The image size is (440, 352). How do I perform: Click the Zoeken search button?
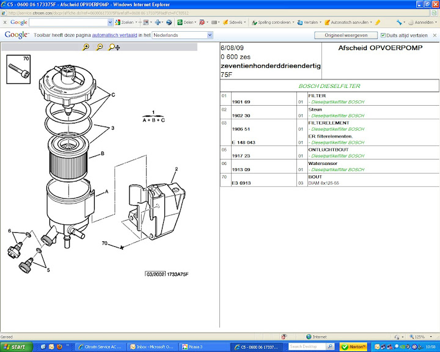[x=124, y=22]
